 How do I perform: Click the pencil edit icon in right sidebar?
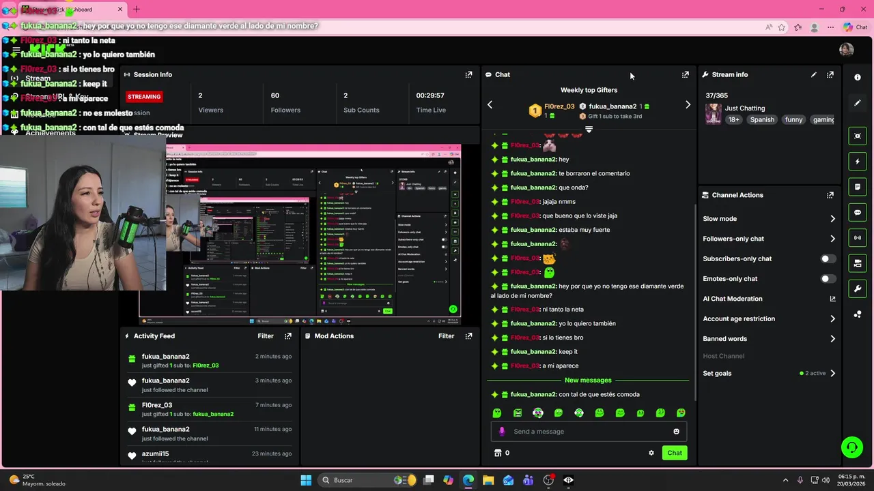pyautogui.click(x=858, y=103)
